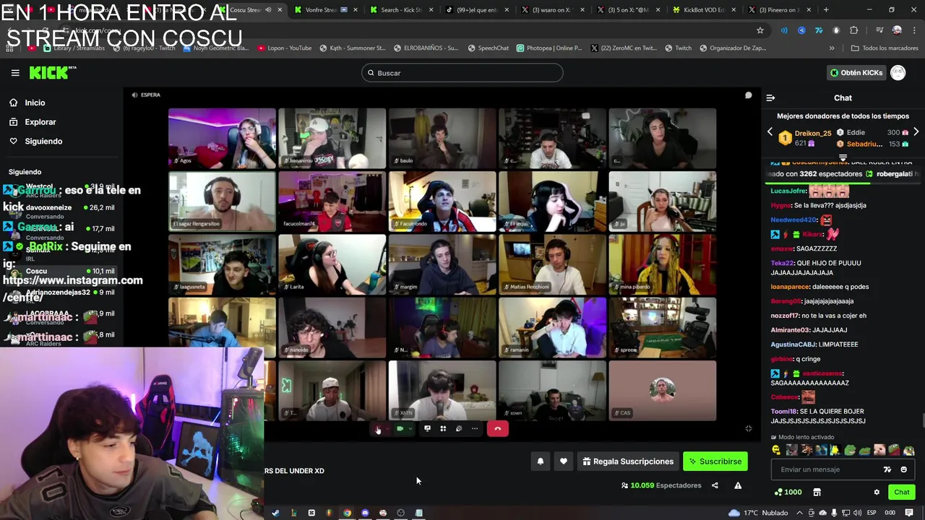Viewport: 925px width, 520px height.
Task: Open the emoji picker in chat
Action: [903, 469]
